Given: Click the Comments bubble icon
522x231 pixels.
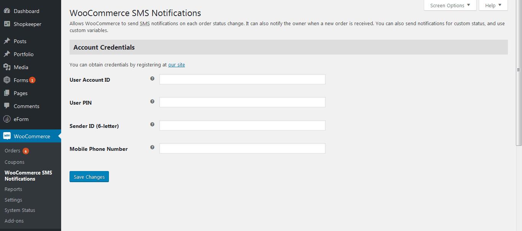Looking at the screenshot, I should click(7, 106).
